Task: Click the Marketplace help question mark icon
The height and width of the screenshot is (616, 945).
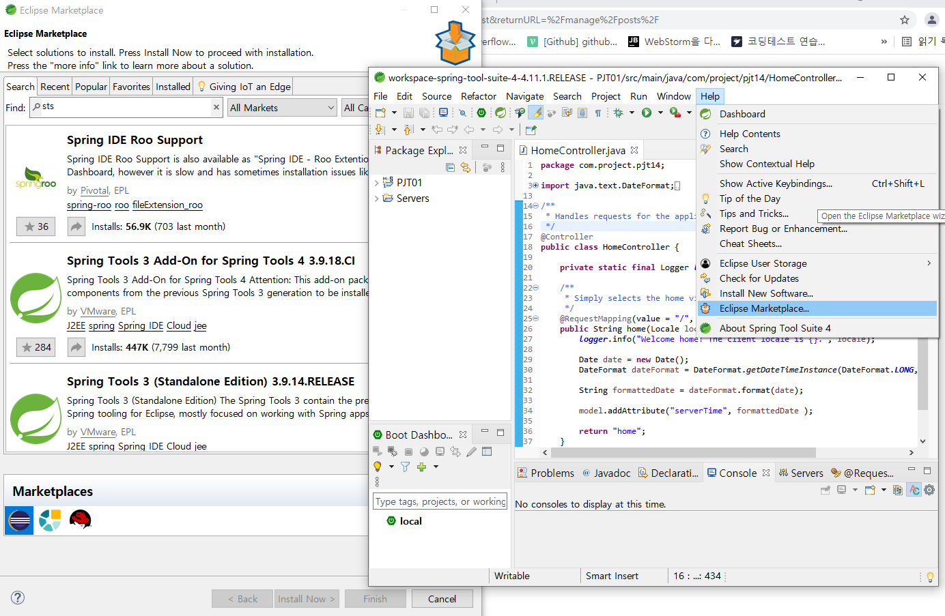Action: [18, 598]
